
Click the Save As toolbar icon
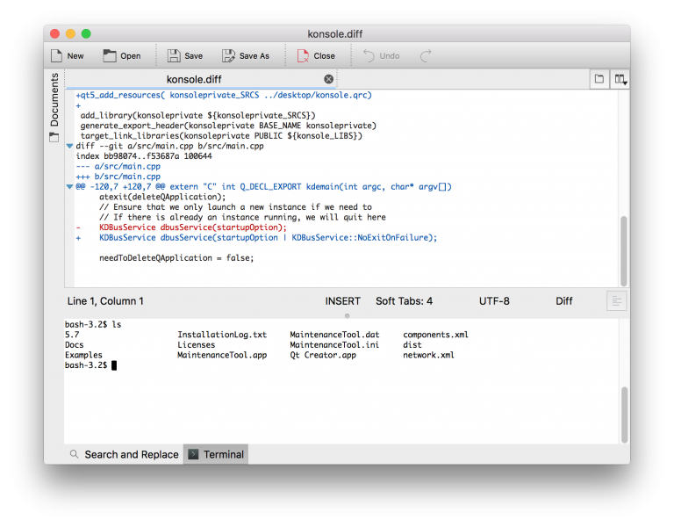[229, 55]
